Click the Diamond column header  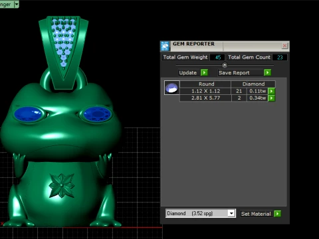pyautogui.click(x=253, y=84)
